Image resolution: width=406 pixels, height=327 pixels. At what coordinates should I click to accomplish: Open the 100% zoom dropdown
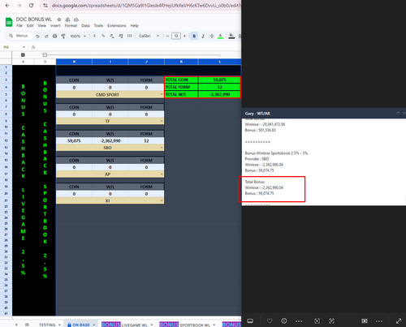click(78, 36)
